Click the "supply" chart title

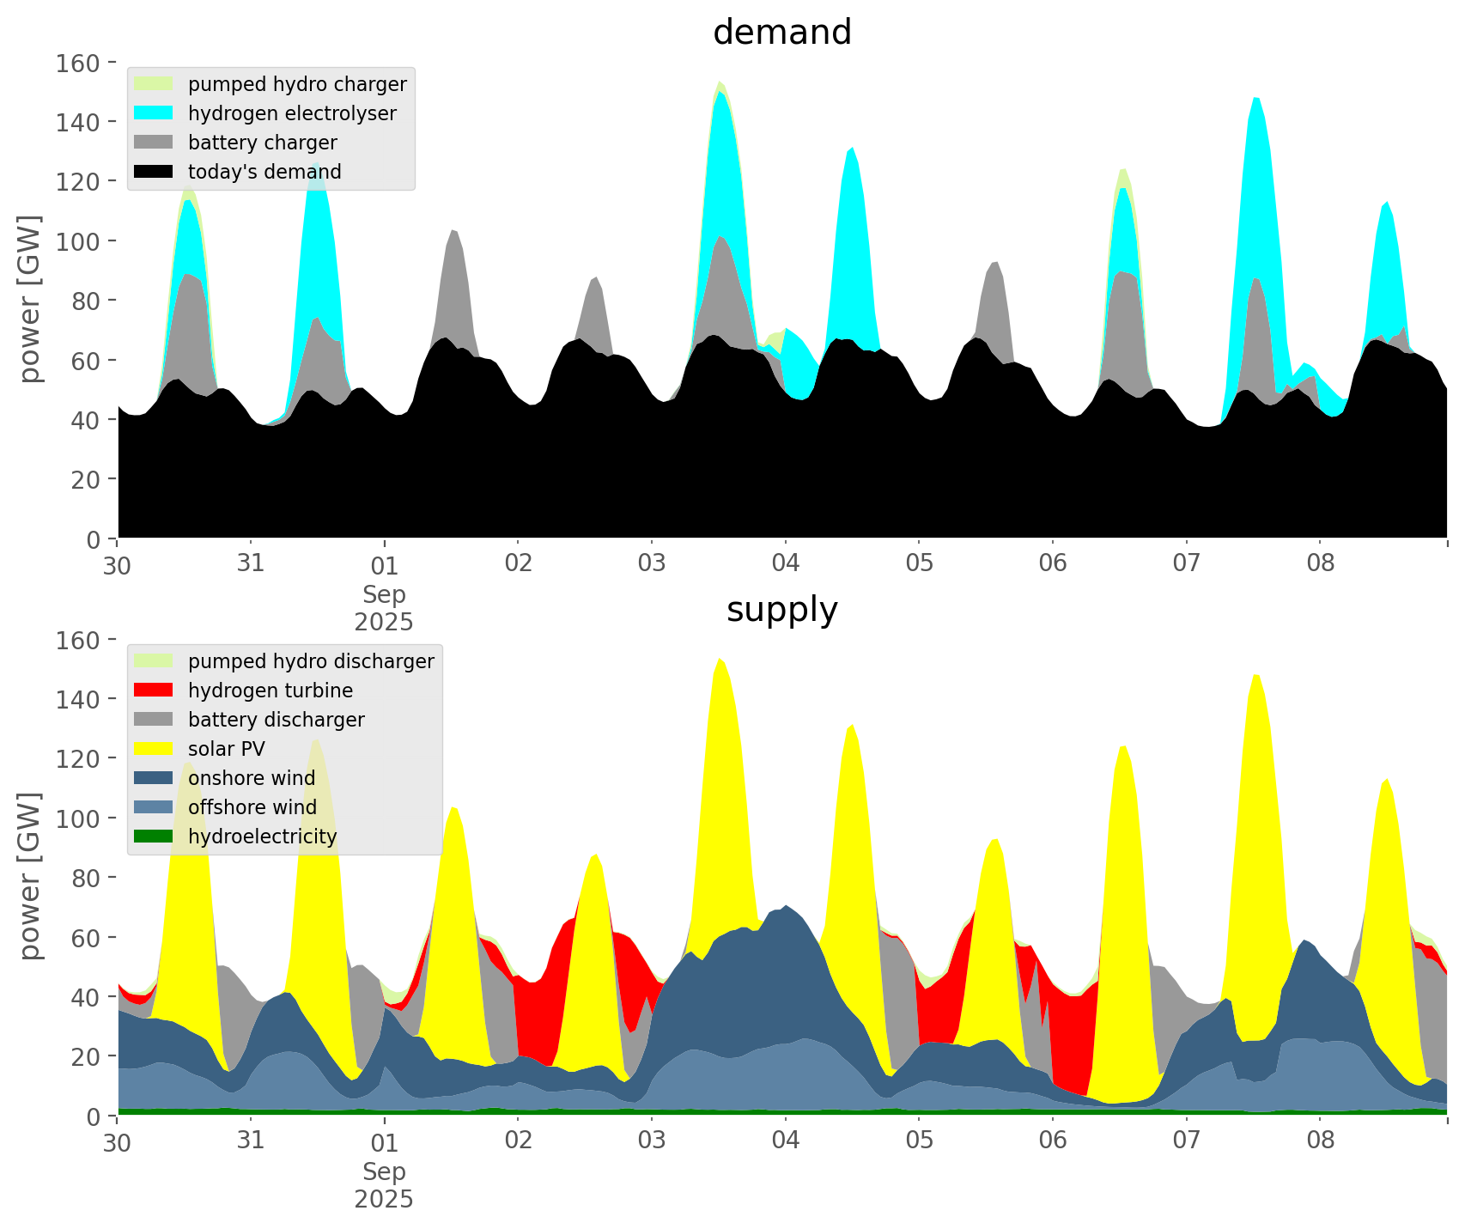click(x=781, y=610)
